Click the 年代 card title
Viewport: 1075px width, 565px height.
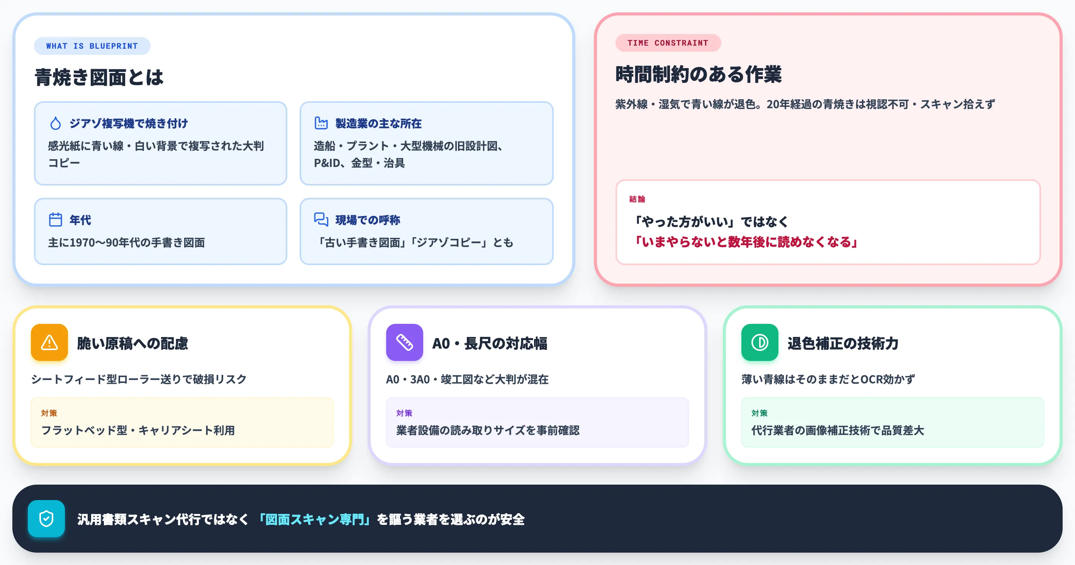[80, 220]
